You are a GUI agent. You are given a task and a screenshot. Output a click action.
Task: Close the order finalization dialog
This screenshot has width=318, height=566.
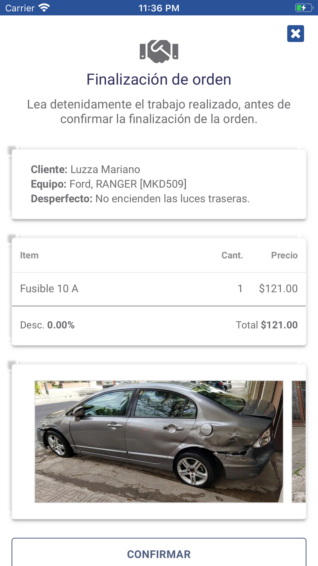[295, 33]
